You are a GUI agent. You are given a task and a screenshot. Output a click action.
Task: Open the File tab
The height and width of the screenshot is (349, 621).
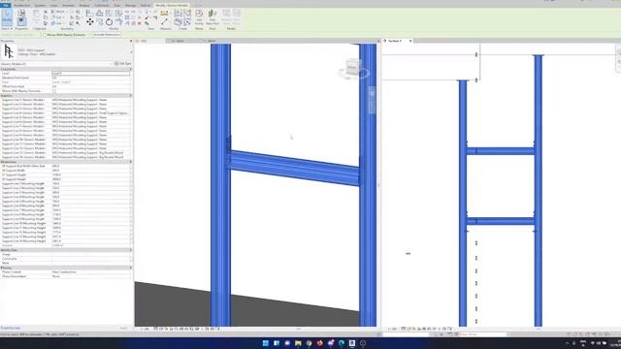pyautogui.click(x=5, y=5)
